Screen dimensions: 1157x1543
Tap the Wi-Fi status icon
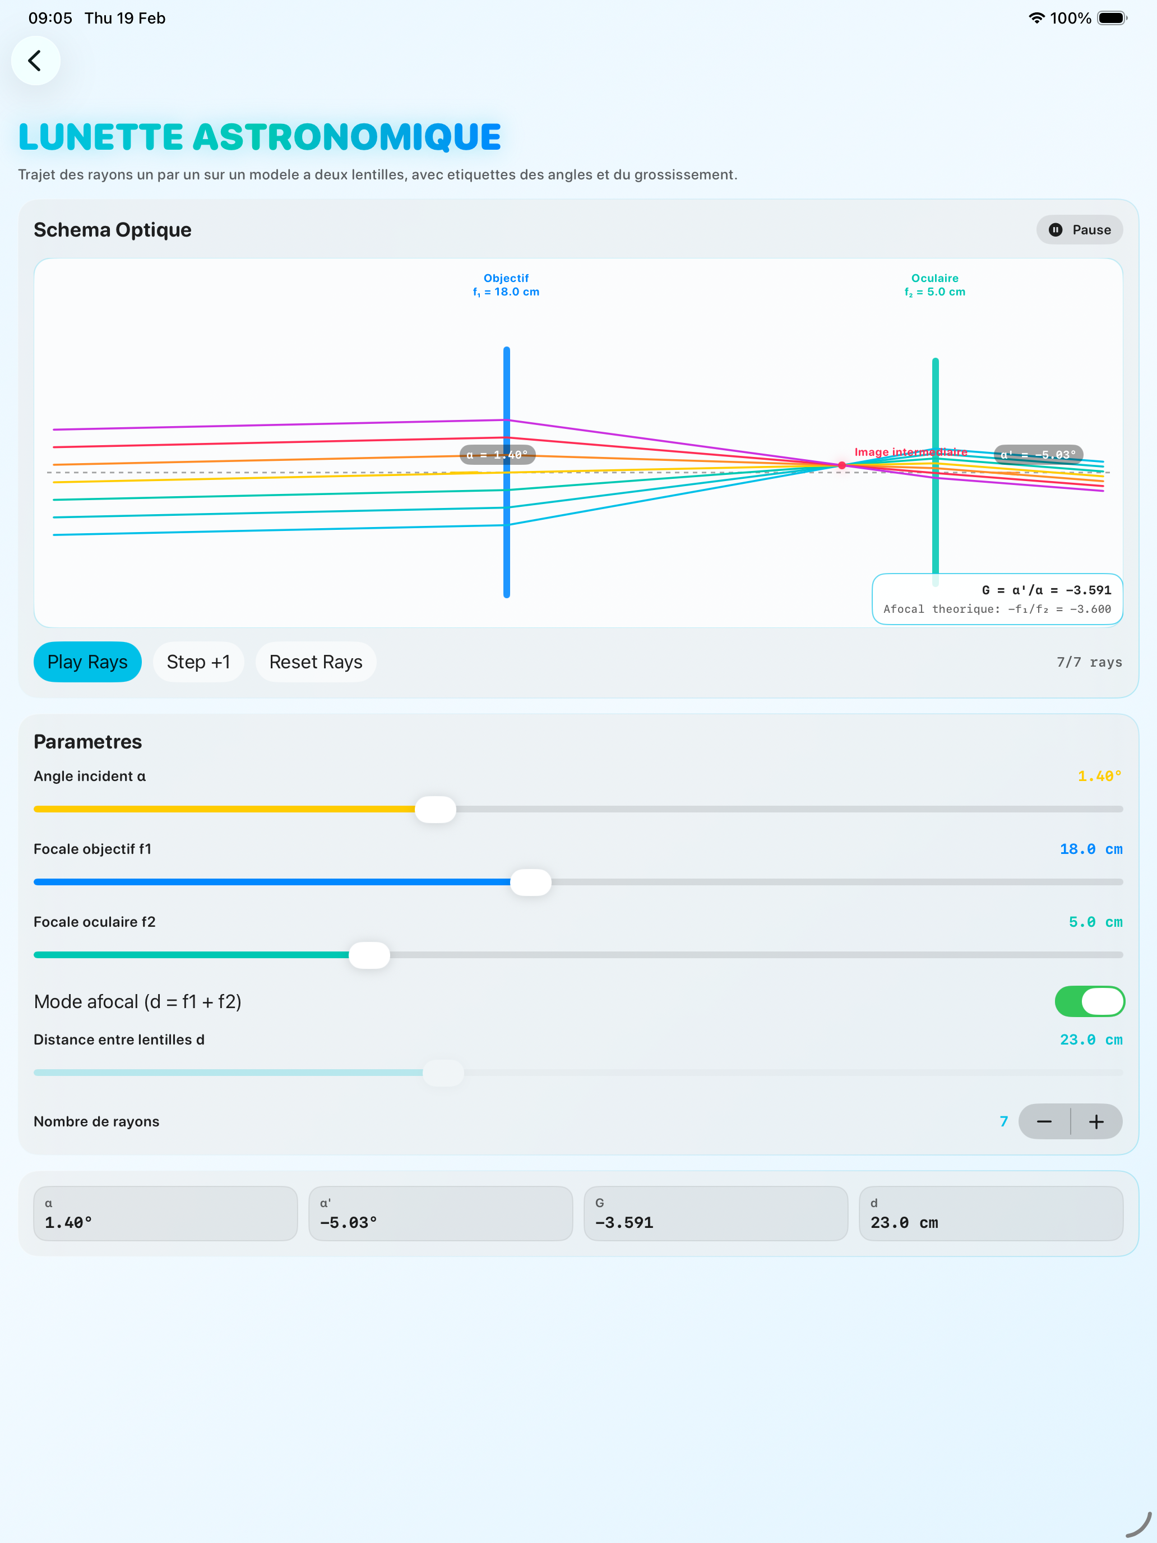point(1036,18)
